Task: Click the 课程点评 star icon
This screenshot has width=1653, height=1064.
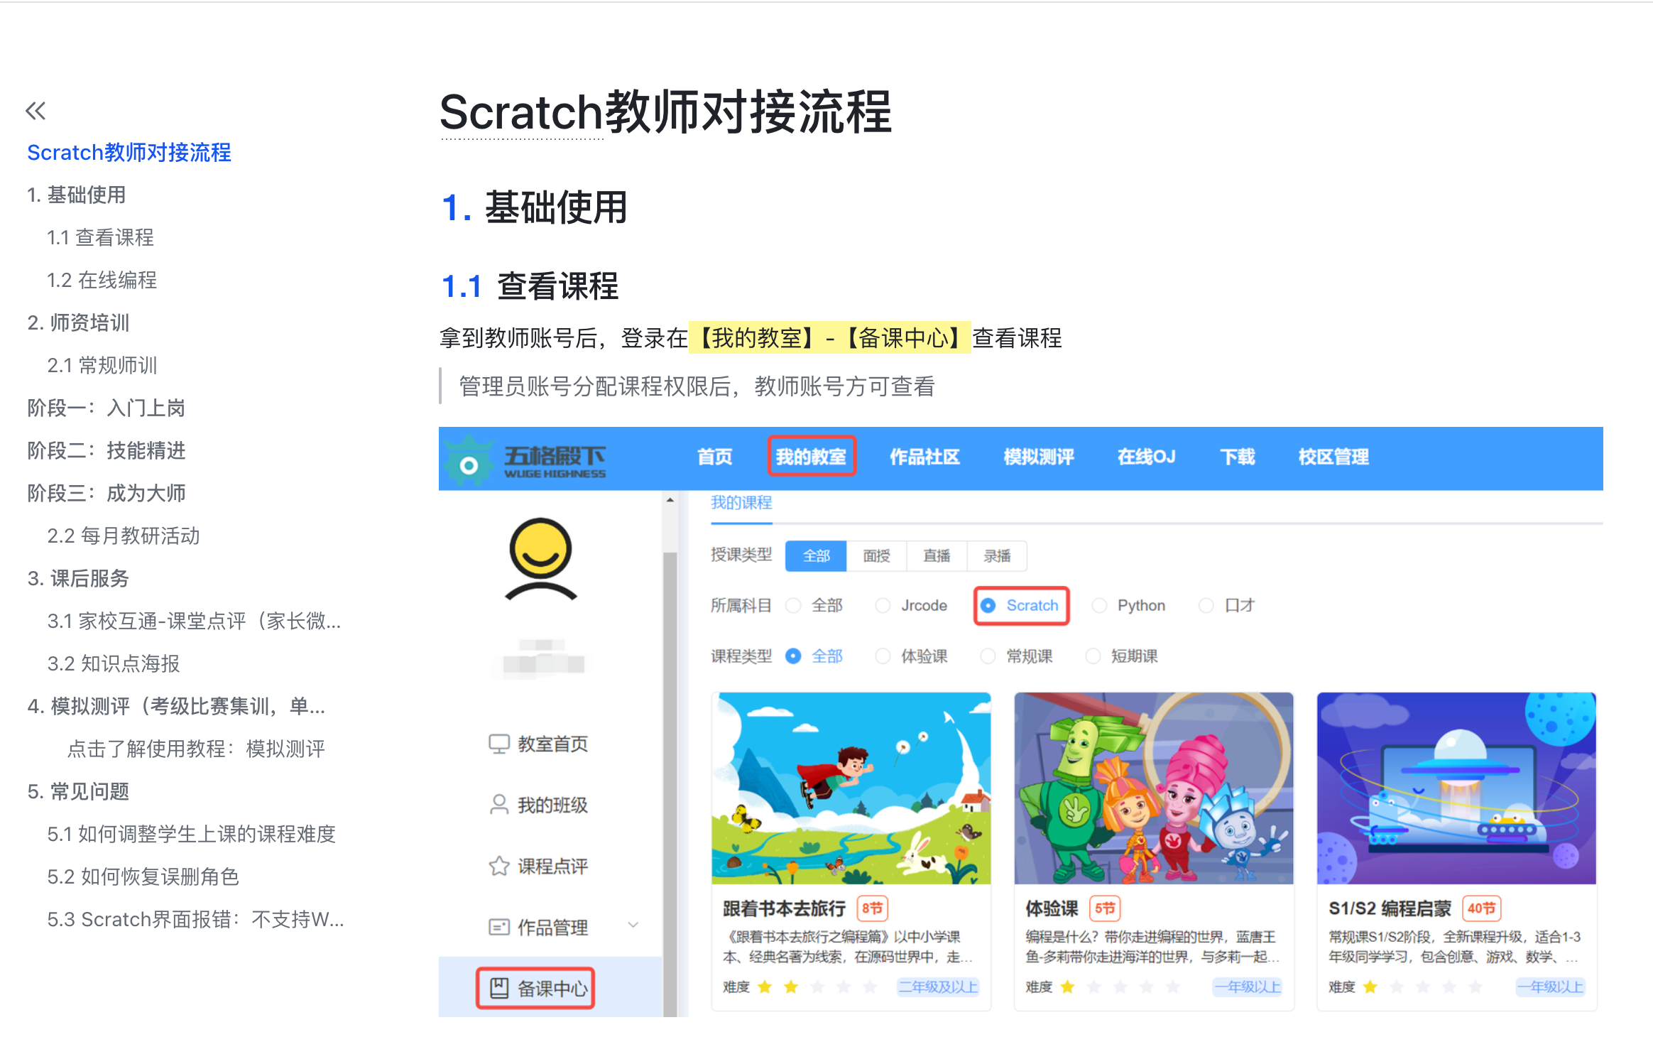Action: tap(499, 866)
